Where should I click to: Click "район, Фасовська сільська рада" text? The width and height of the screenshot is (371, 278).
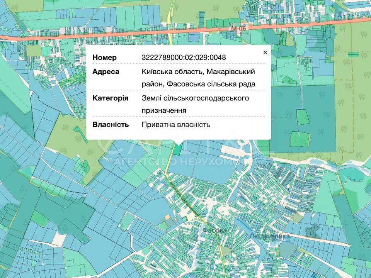click(198, 84)
